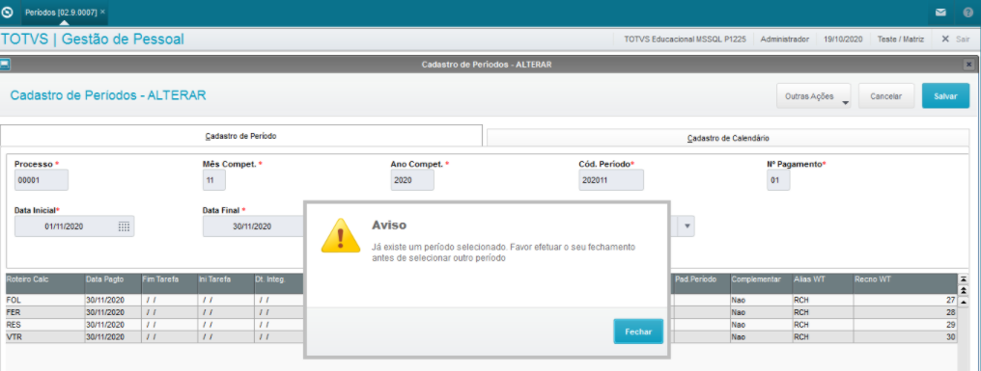The width and height of the screenshot is (981, 371).
Task: Click the Data Final field 30/11/2020
Action: coord(253,226)
